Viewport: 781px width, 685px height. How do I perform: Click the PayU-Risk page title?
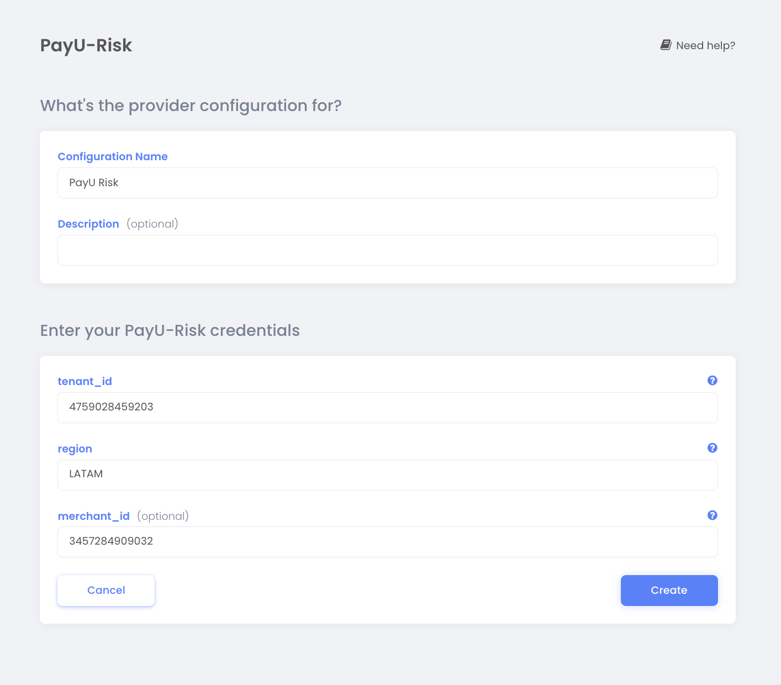coord(86,45)
